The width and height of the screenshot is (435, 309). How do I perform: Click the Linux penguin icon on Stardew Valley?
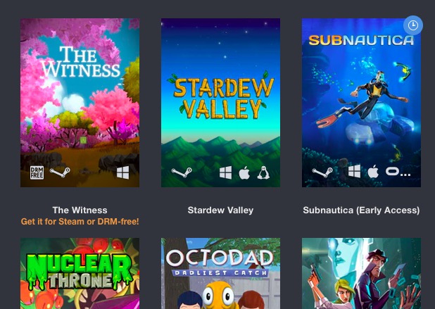pyautogui.click(x=263, y=173)
